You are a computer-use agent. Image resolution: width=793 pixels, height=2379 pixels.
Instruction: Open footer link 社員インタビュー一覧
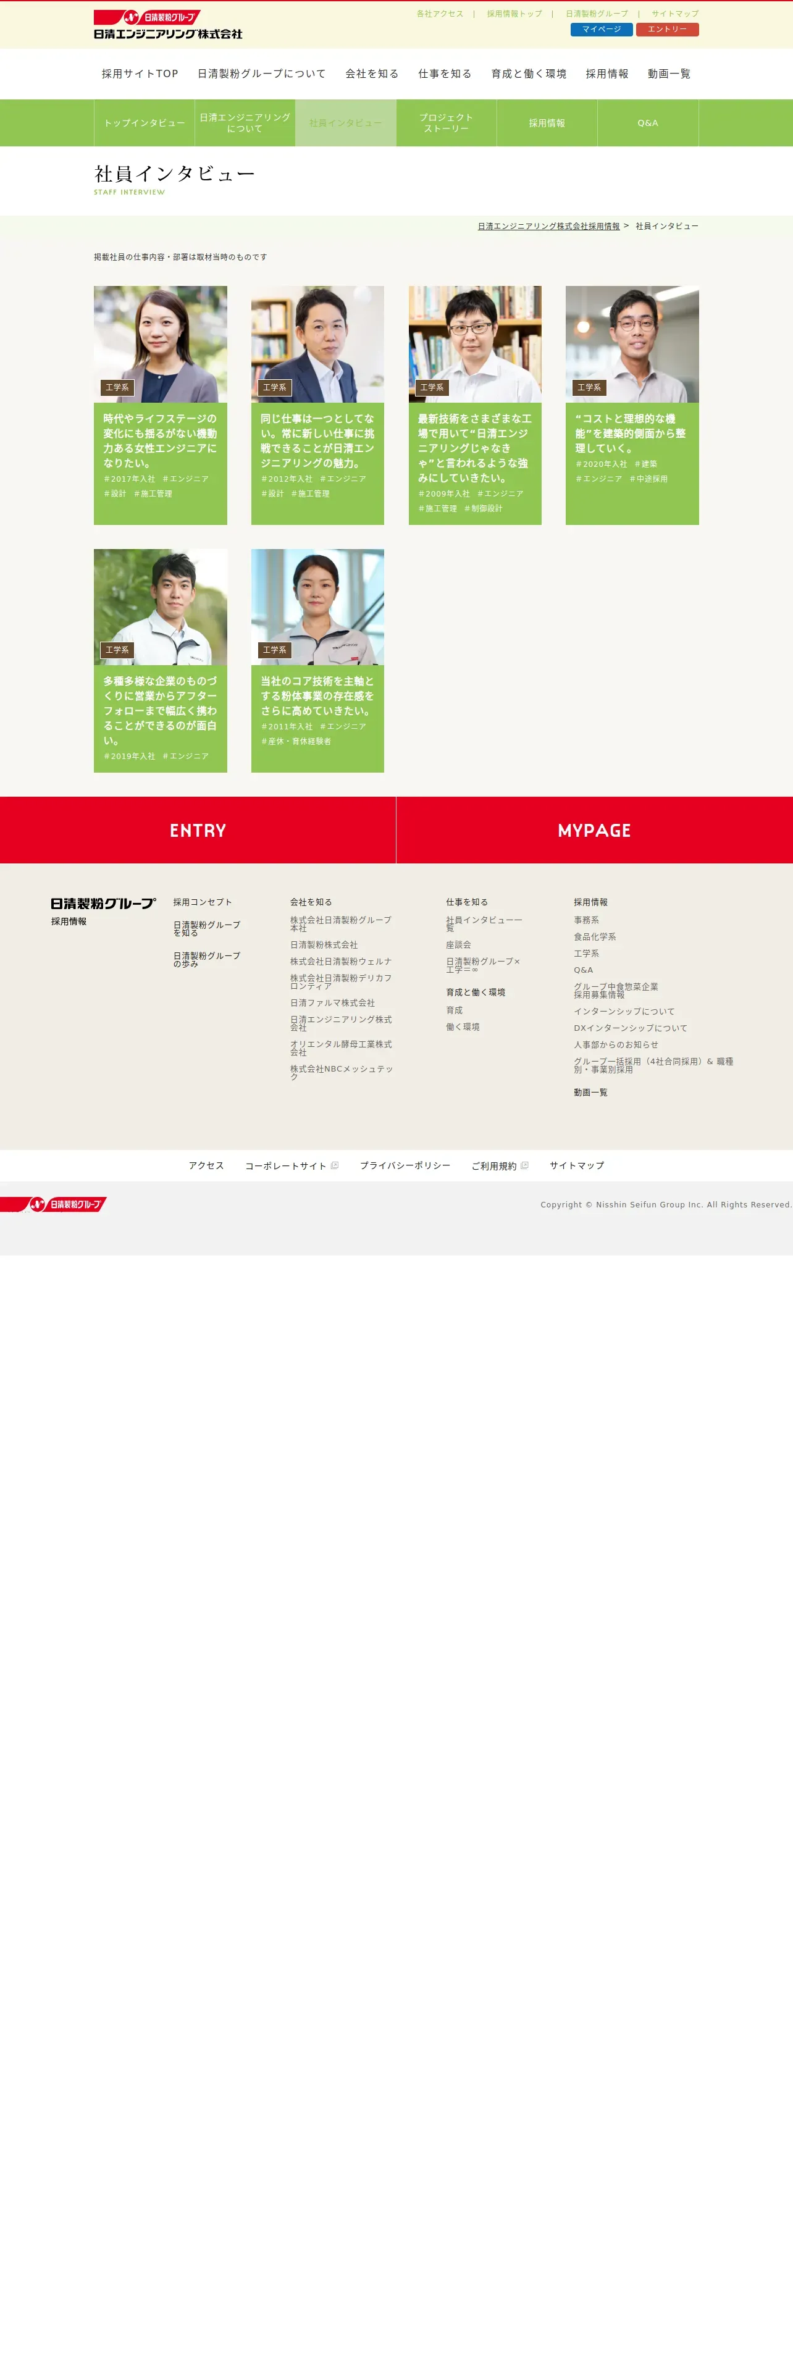coord(484,923)
